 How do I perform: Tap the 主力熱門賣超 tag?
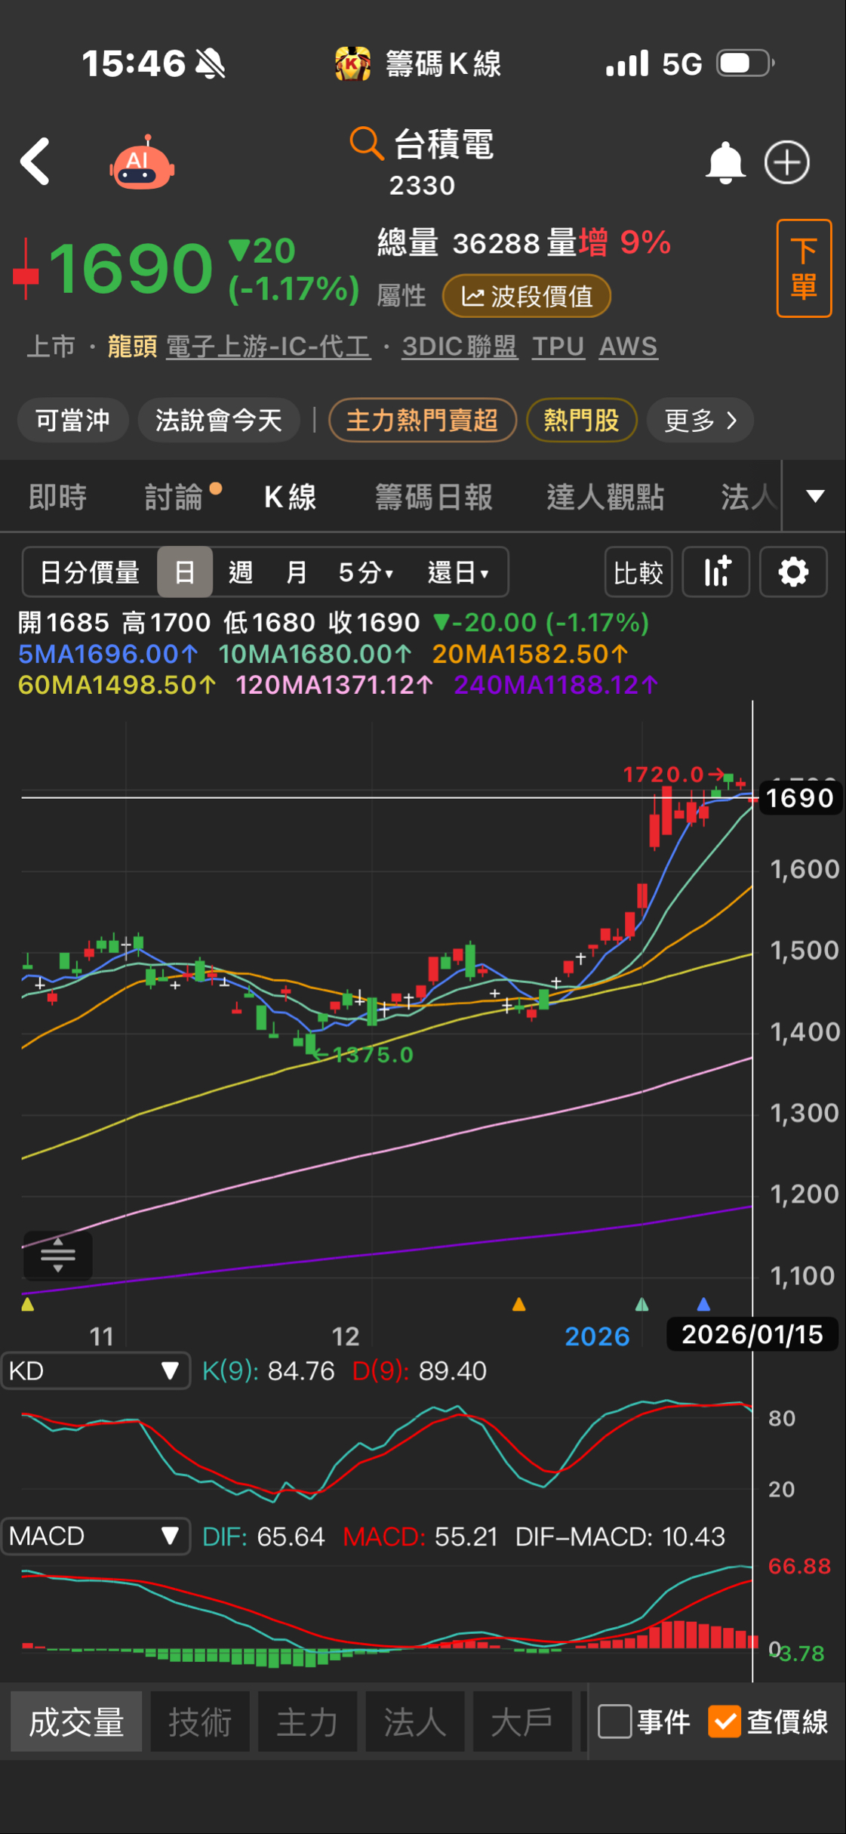point(423,420)
